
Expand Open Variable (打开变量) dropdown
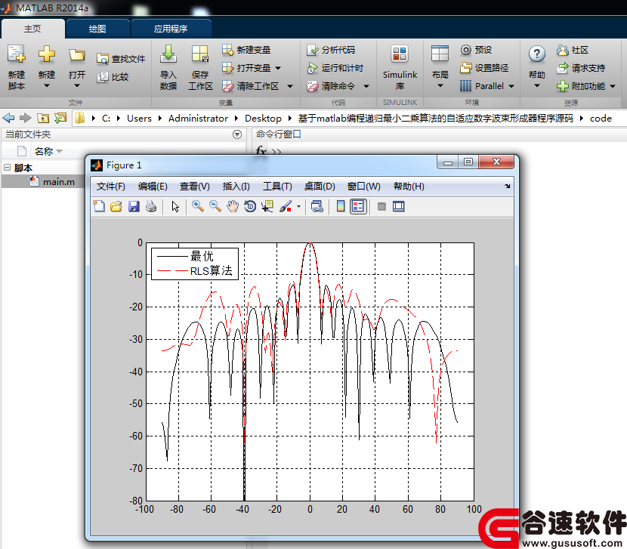278,68
